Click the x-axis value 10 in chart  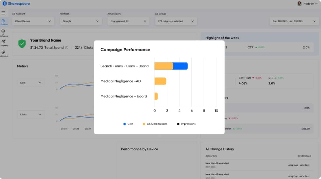click(x=216, y=111)
